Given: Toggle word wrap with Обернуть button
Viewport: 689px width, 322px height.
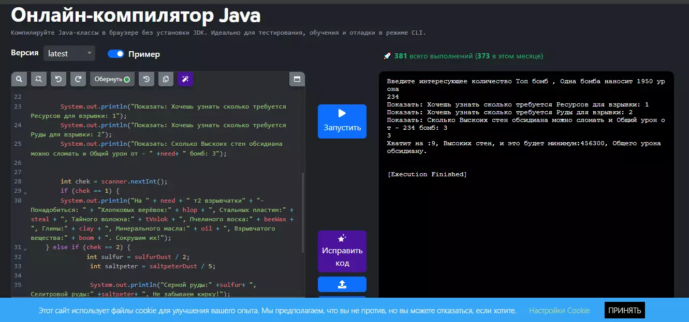Looking at the screenshot, I should (112, 79).
